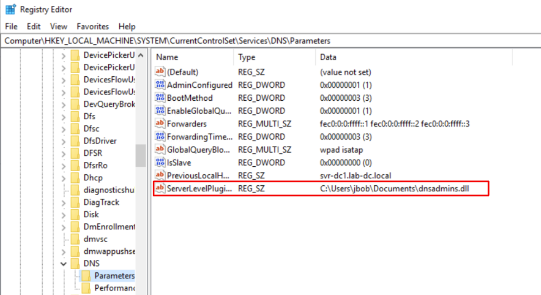Click the DNS key folder icon
Screen dimensions: 541x295
(x=75, y=263)
